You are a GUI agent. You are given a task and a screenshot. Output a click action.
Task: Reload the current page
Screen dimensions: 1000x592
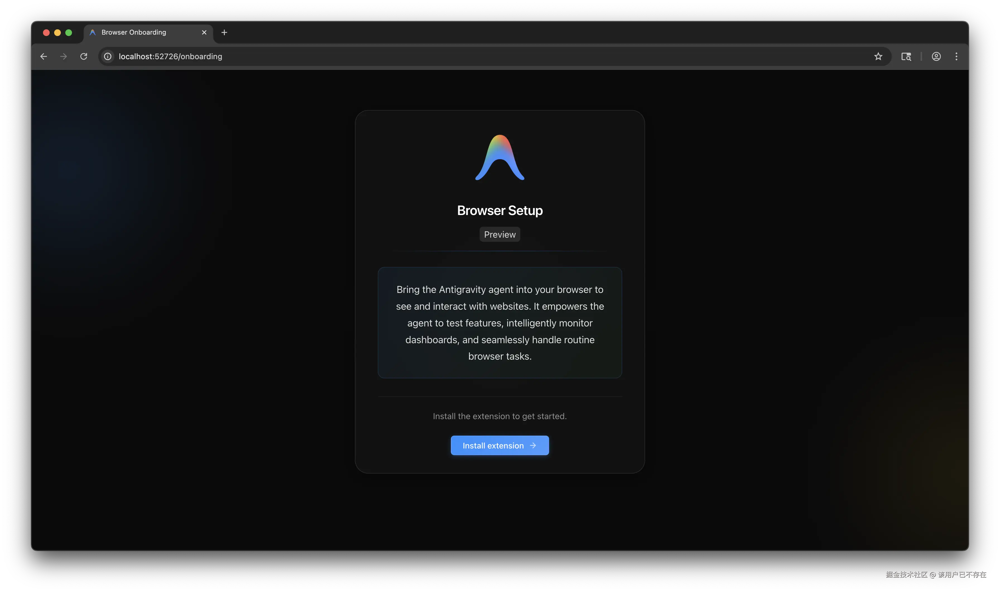pos(84,56)
